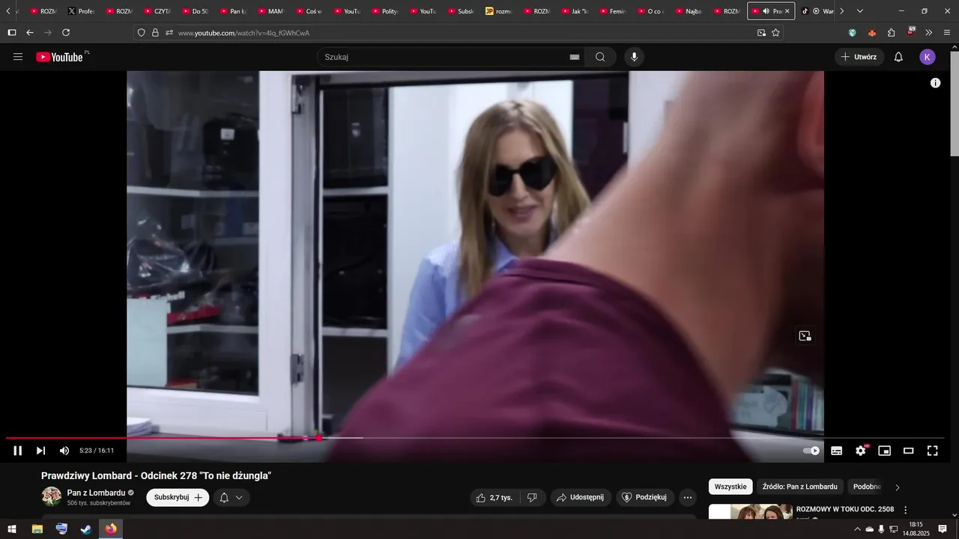Subscribe with the Subskrybuj button
959x539 pixels.
(x=178, y=497)
